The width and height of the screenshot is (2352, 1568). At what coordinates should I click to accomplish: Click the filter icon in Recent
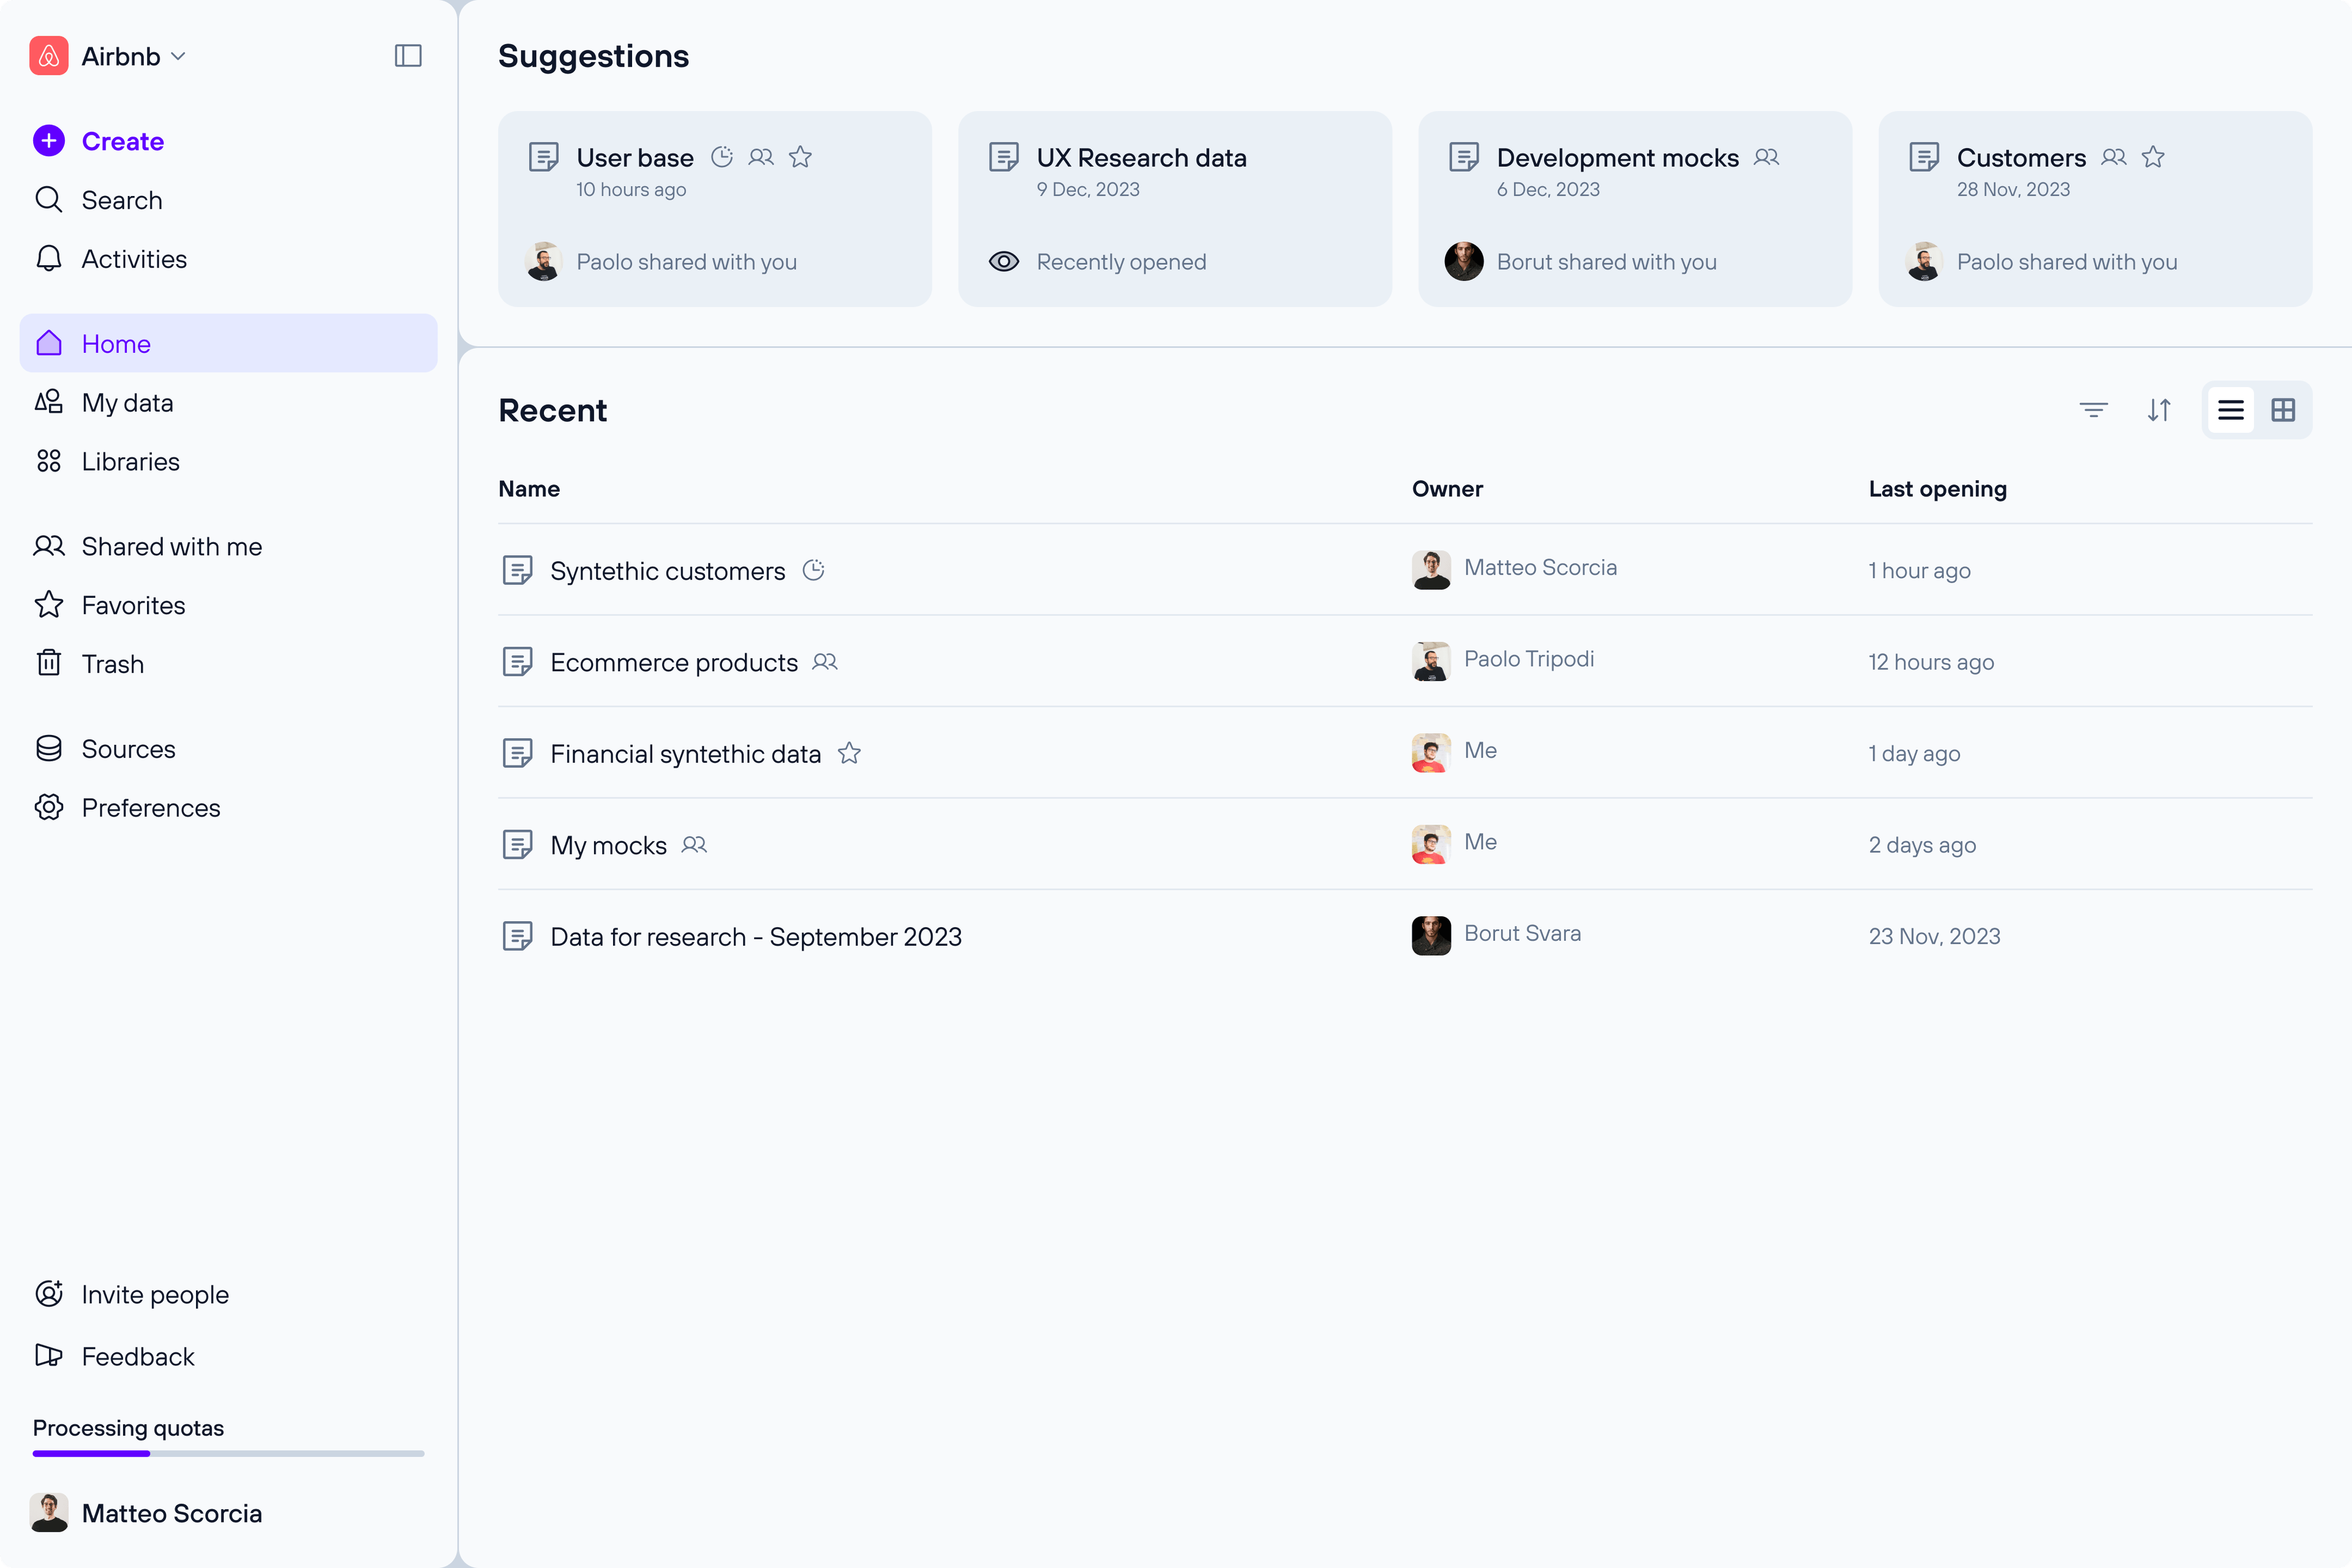[2093, 410]
